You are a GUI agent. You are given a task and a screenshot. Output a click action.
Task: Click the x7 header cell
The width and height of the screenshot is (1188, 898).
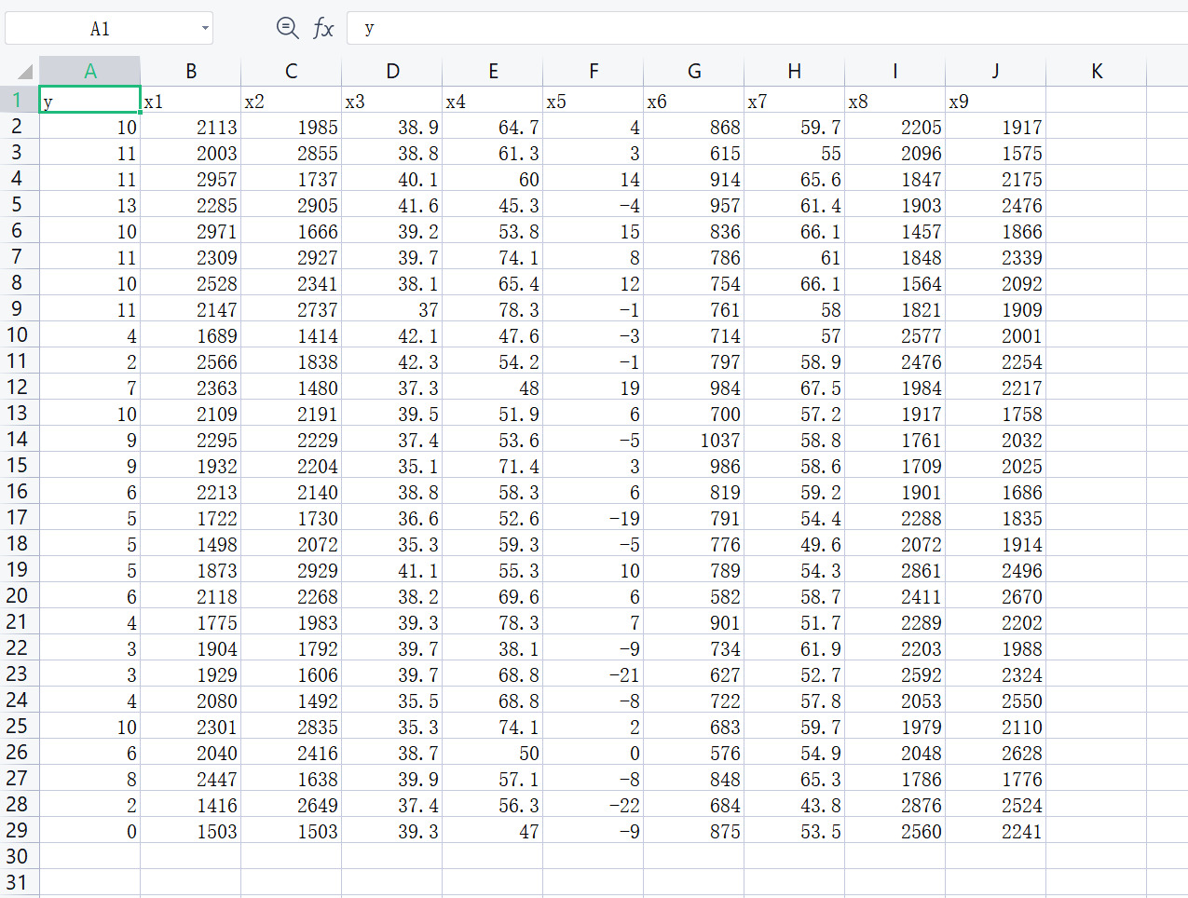pyautogui.click(x=795, y=100)
